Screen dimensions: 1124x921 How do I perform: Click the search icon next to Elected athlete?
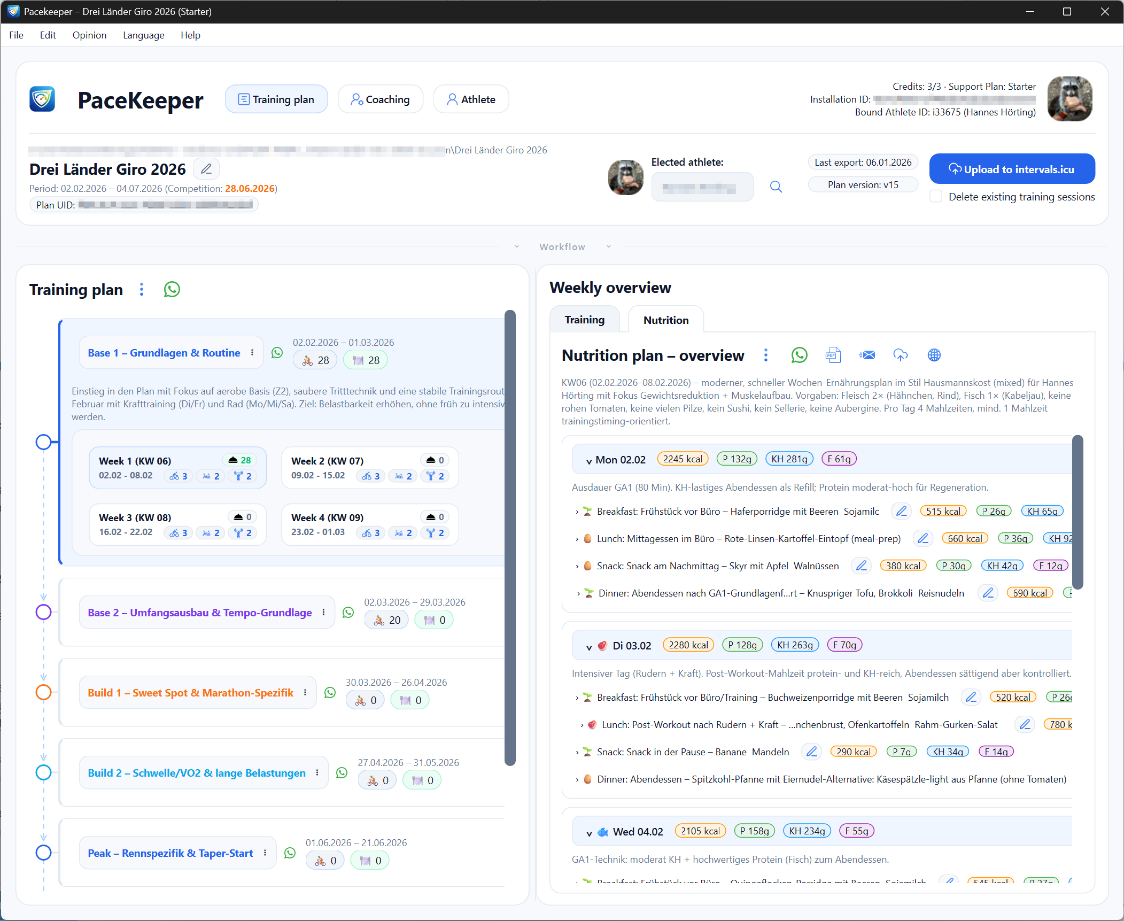776,187
